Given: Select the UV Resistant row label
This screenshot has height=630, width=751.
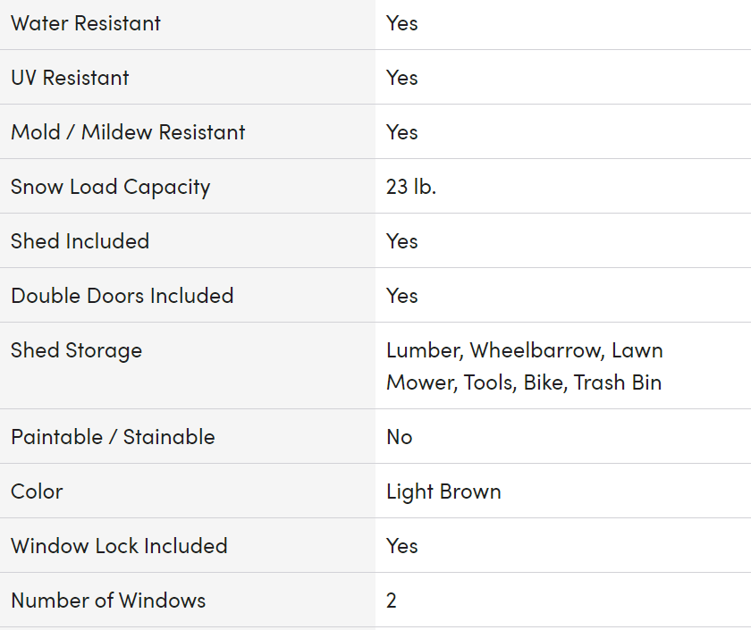Looking at the screenshot, I should (70, 78).
